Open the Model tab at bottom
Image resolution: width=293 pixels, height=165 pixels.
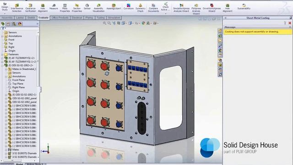pos(19,164)
